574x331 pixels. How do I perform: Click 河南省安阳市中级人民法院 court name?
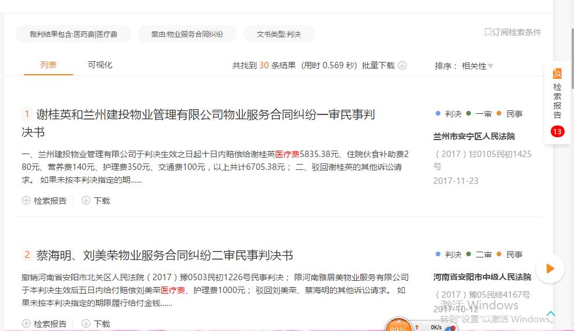point(482,277)
